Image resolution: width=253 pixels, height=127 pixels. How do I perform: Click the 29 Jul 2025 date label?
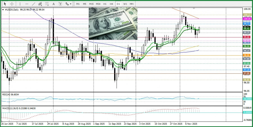(x=53, y=124)
